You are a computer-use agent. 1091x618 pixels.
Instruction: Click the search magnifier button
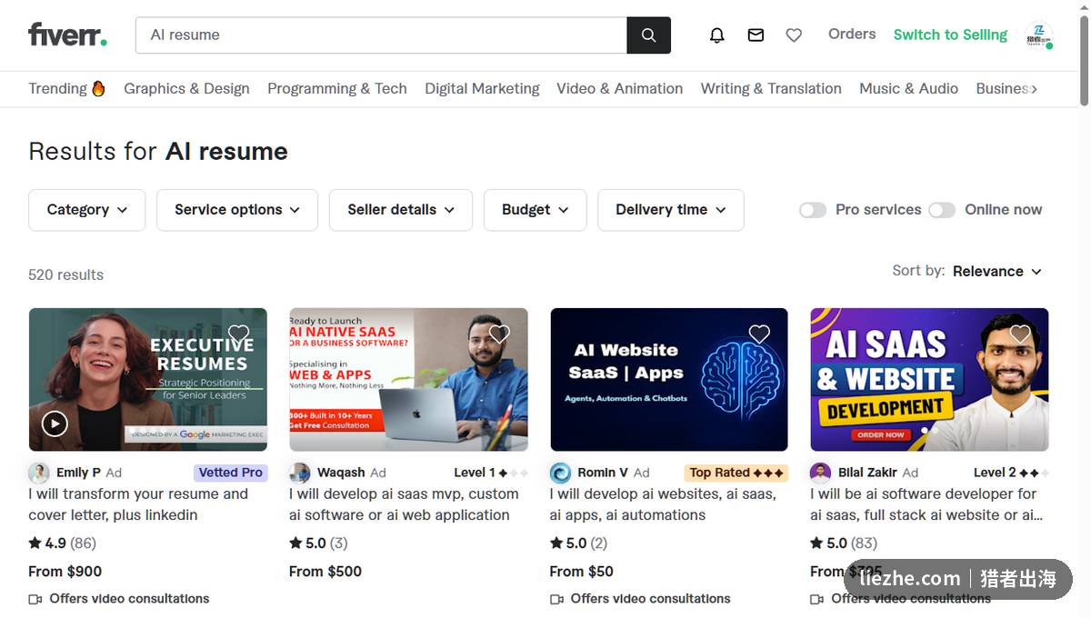pos(648,35)
